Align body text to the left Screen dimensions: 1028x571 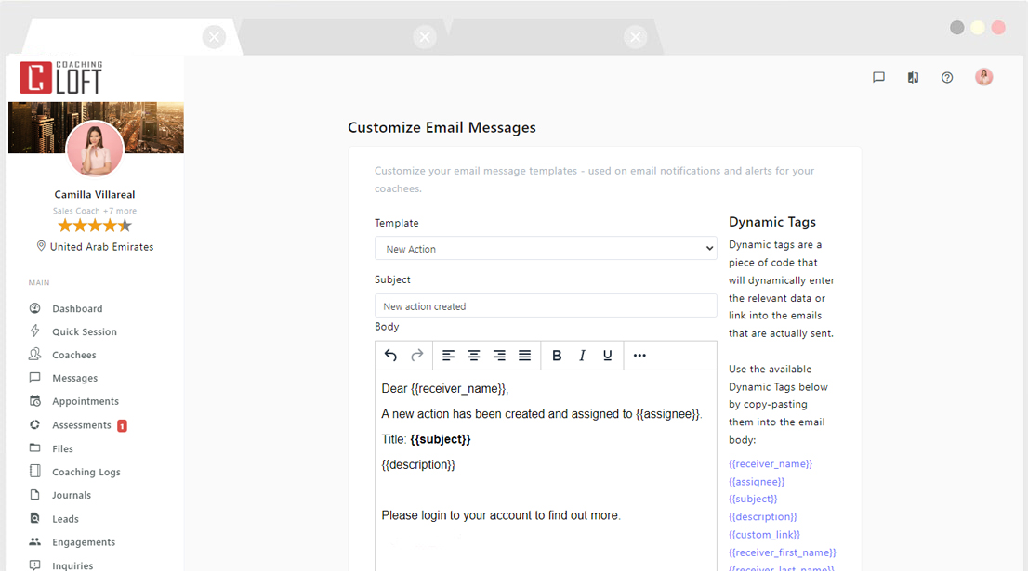448,356
